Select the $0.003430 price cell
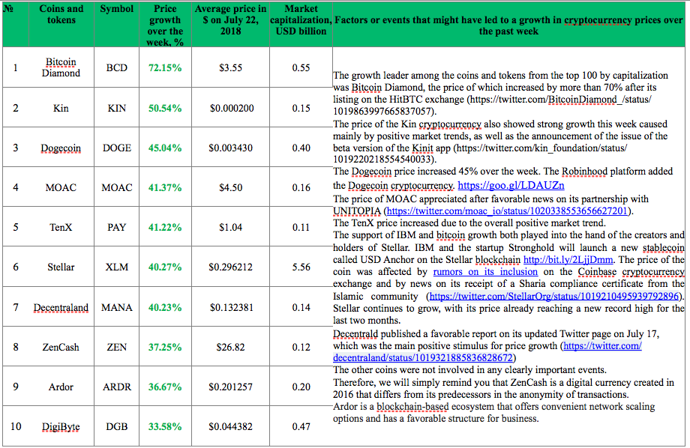The width and height of the screenshot is (690, 448). [230, 148]
